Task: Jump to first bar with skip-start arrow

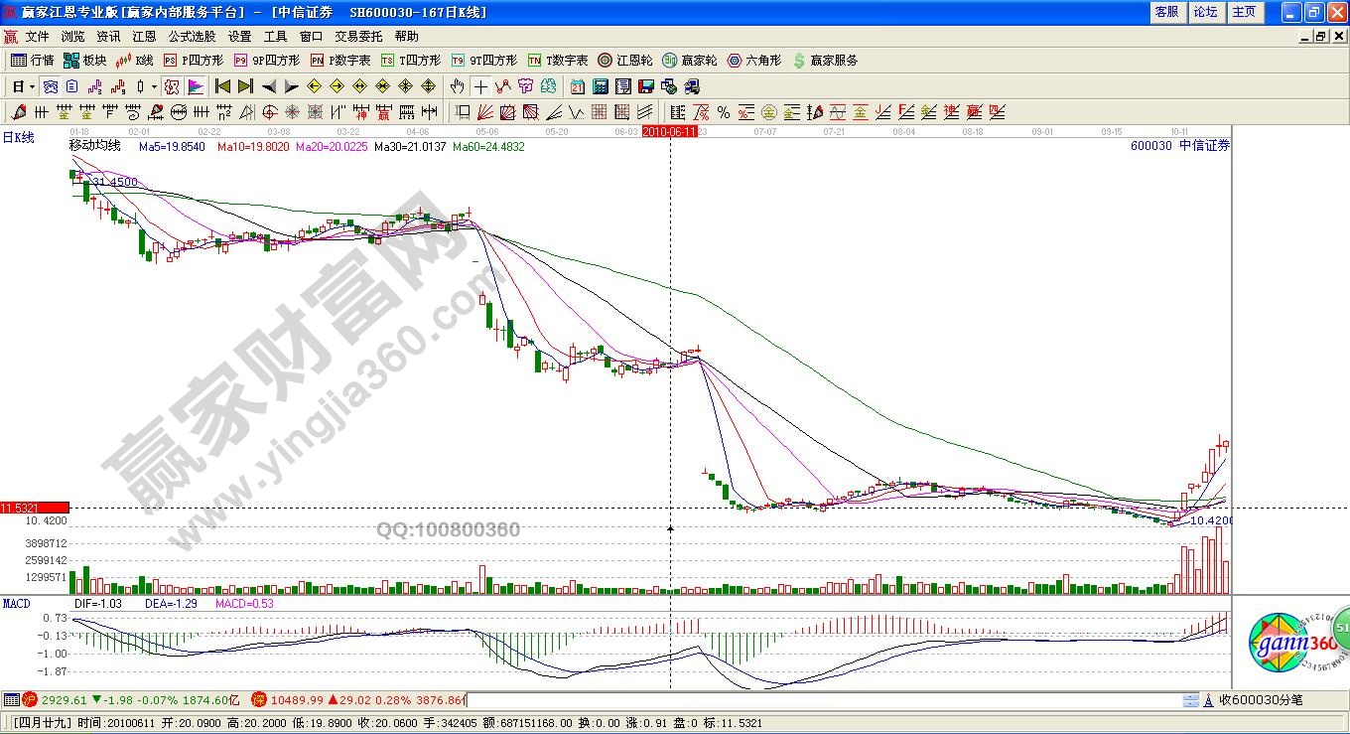Action: point(222,86)
